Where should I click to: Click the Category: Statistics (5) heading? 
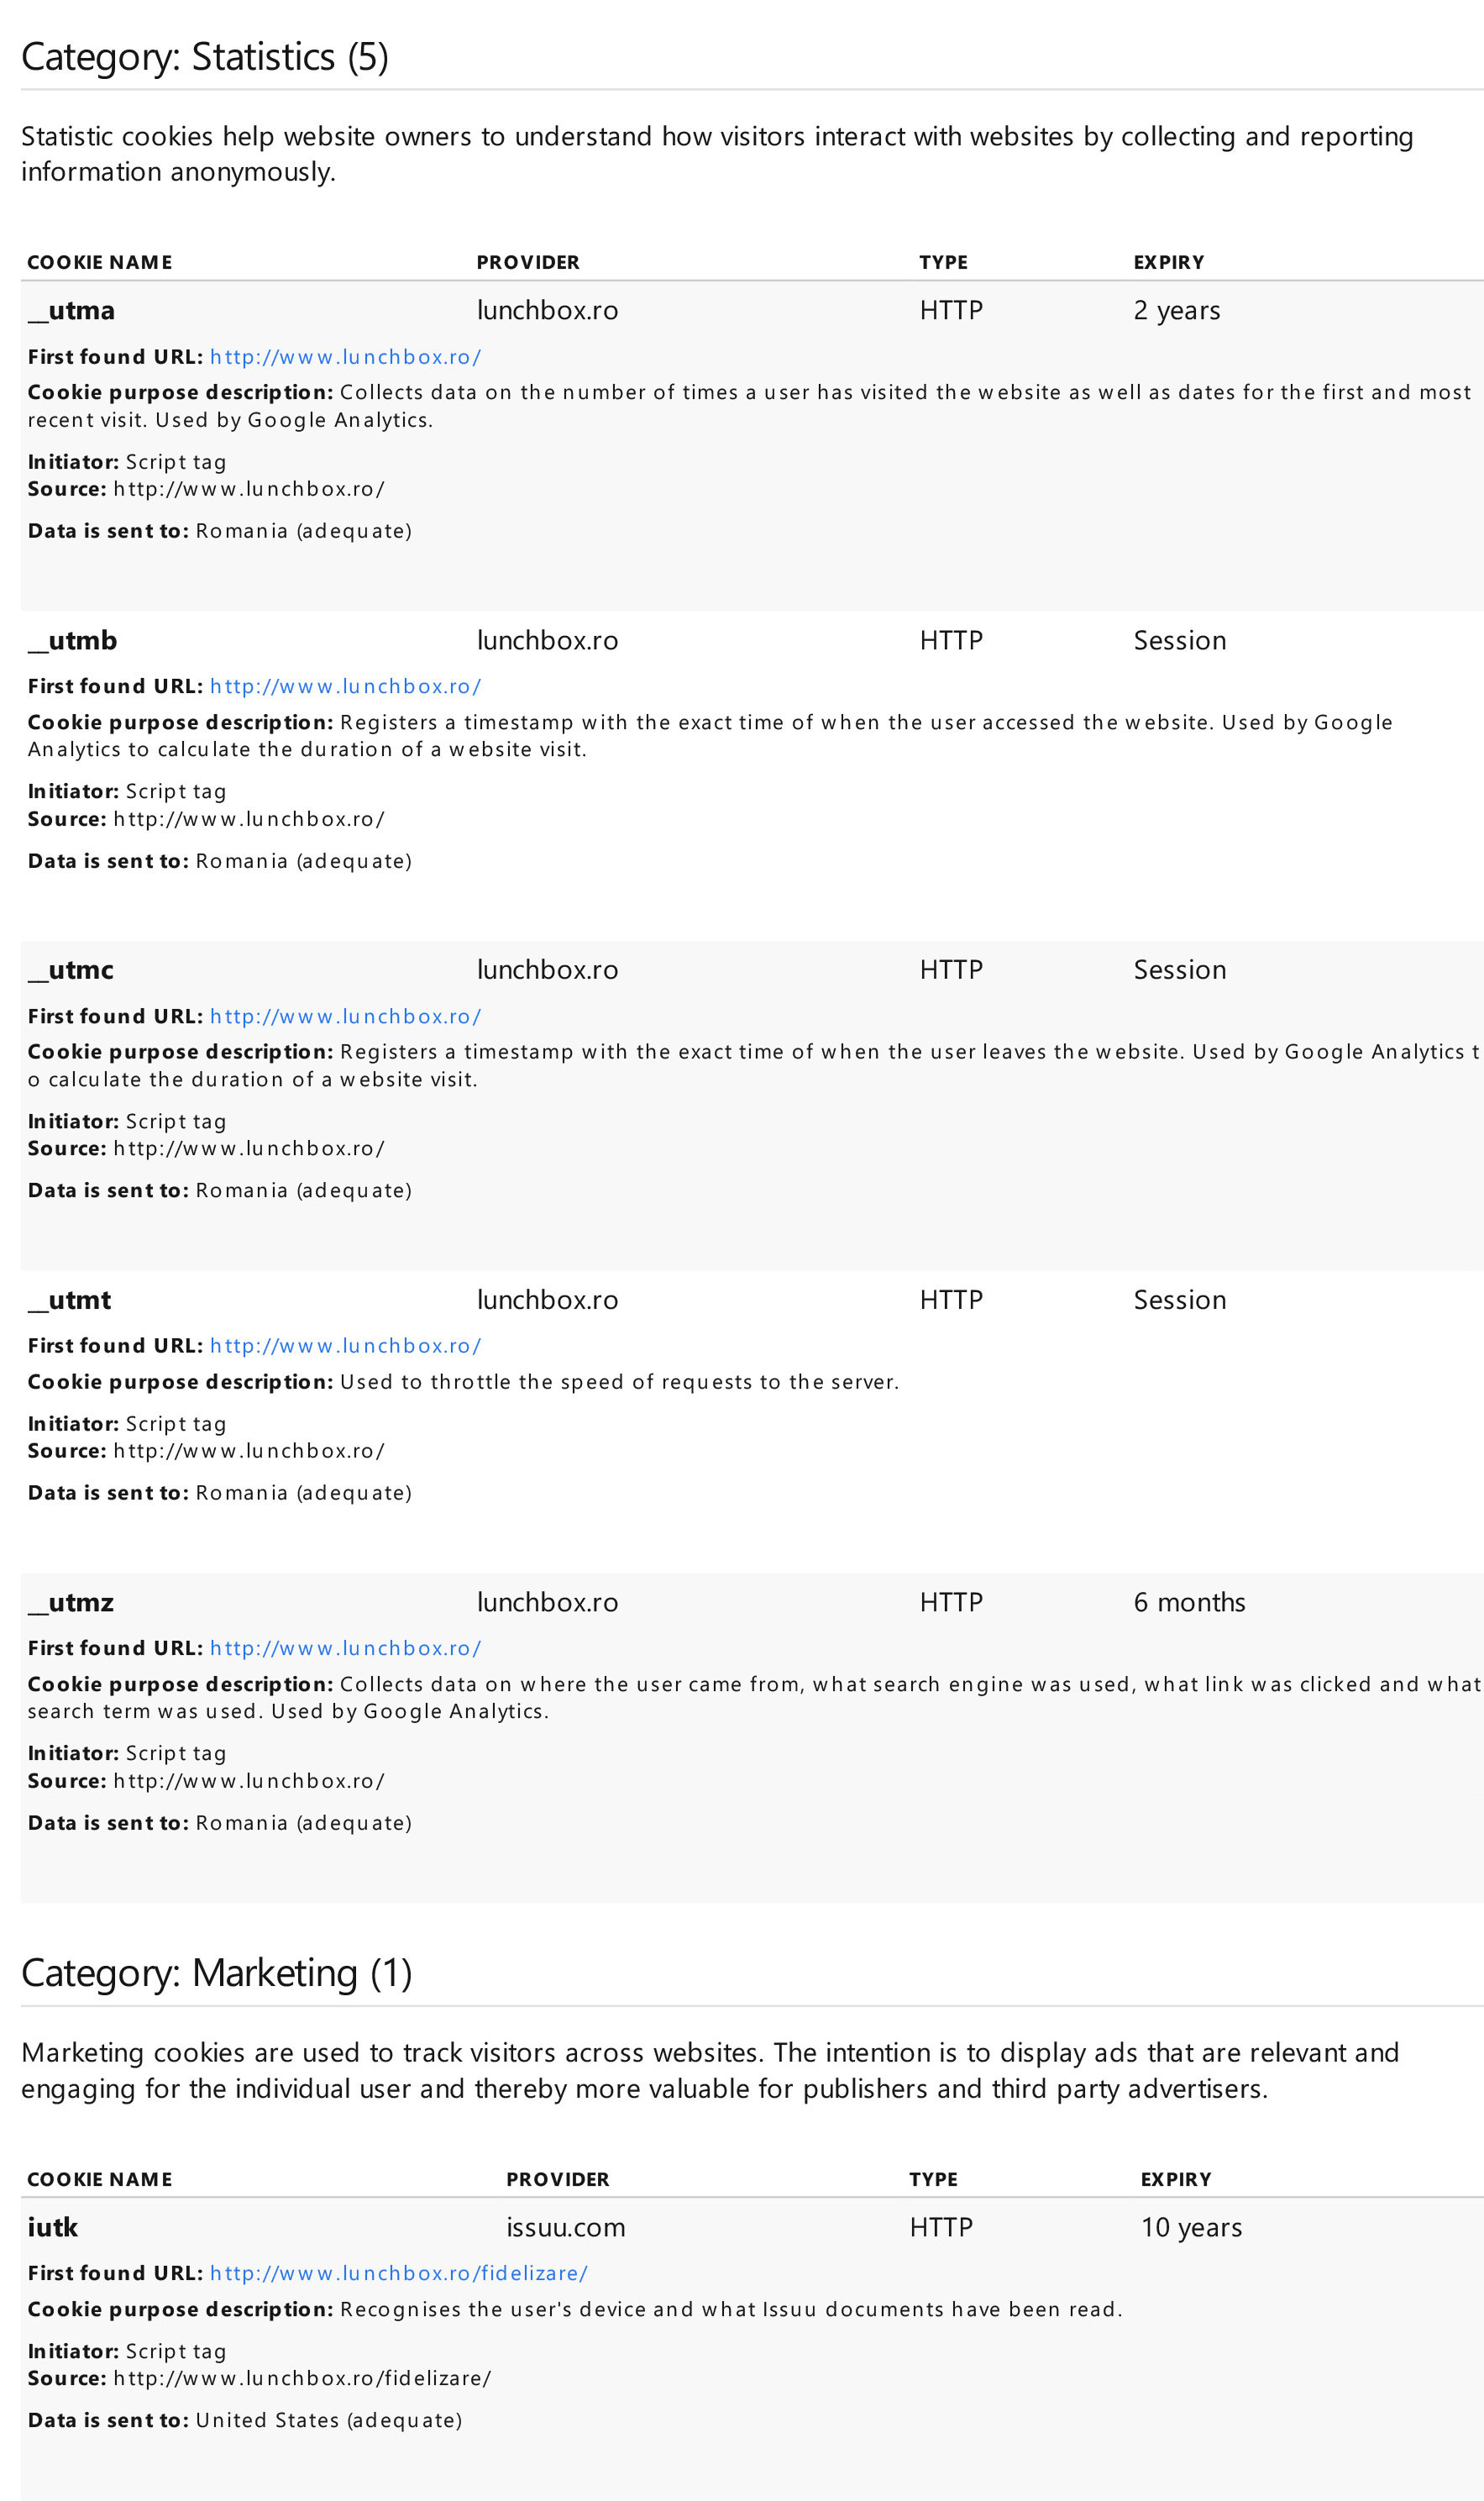point(205,57)
